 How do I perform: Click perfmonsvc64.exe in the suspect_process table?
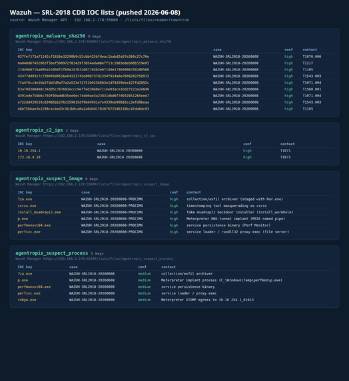point(34,287)
